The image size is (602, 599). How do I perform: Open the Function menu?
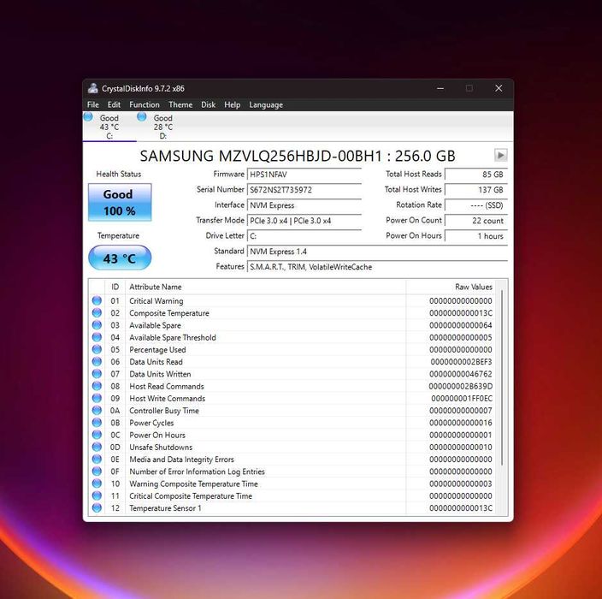click(145, 104)
